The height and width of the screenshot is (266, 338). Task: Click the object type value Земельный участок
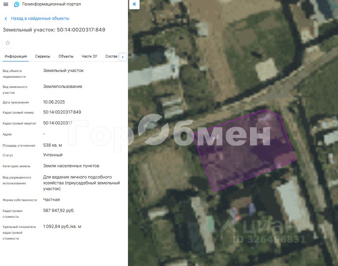coord(63,70)
